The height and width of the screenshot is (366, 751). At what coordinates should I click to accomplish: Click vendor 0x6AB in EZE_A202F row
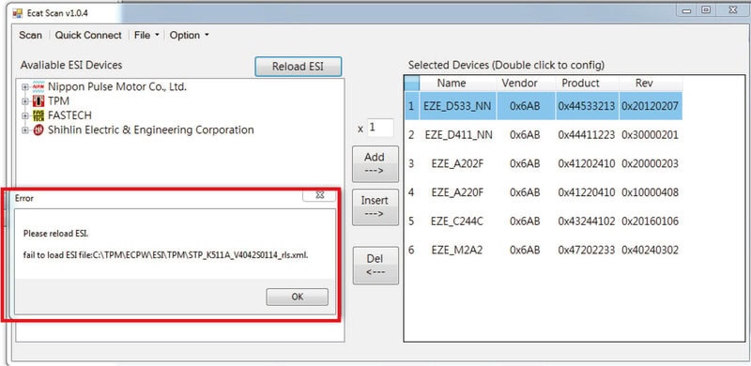(525, 164)
